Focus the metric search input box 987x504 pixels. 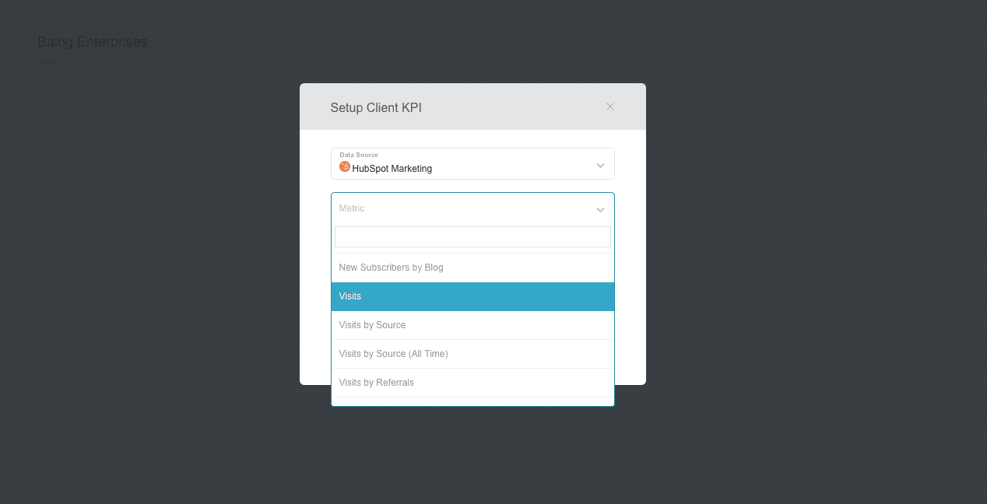[x=472, y=237]
